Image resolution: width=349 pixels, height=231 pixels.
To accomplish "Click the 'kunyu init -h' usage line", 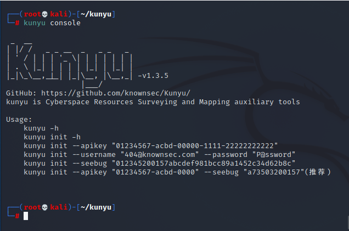I will [x=52, y=137].
